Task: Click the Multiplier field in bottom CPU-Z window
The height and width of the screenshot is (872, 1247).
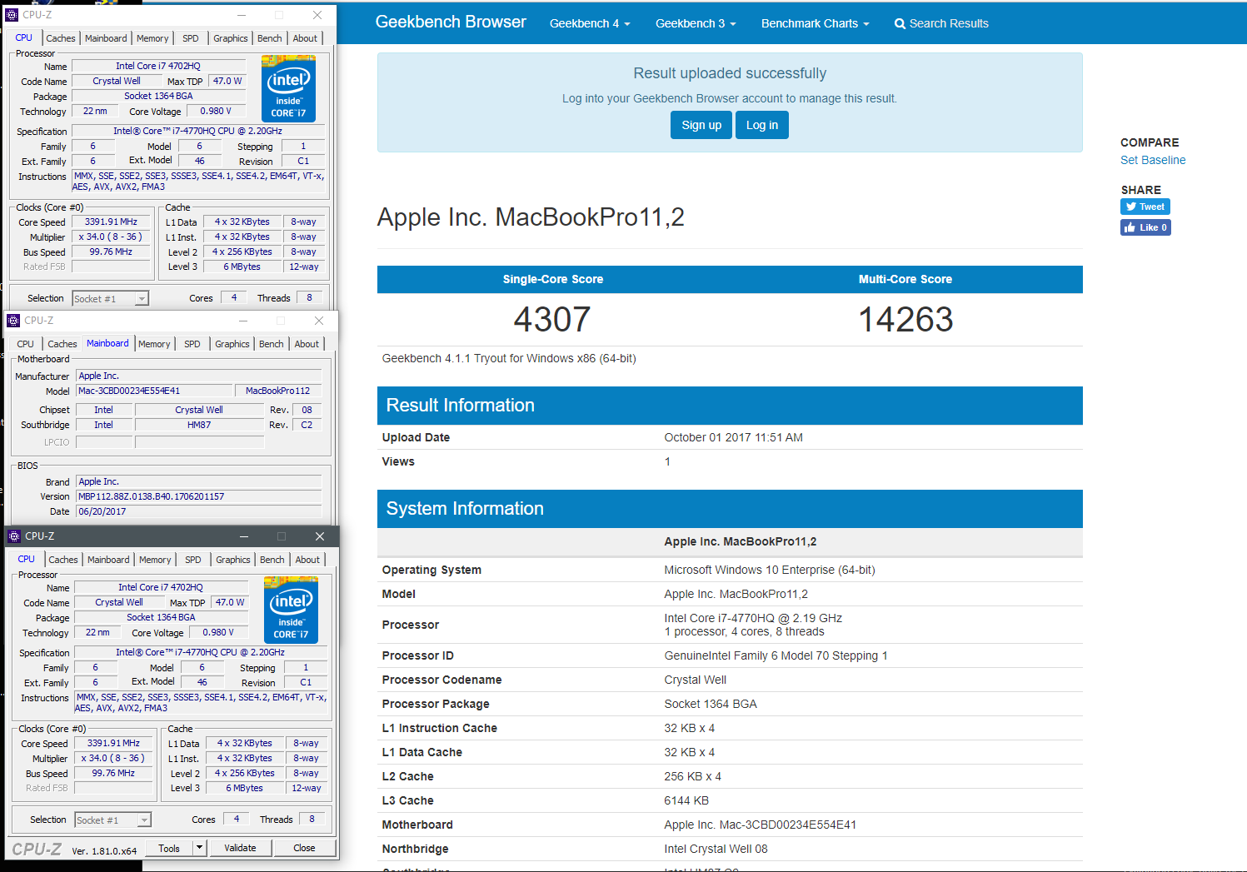Action: pyautogui.click(x=113, y=759)
